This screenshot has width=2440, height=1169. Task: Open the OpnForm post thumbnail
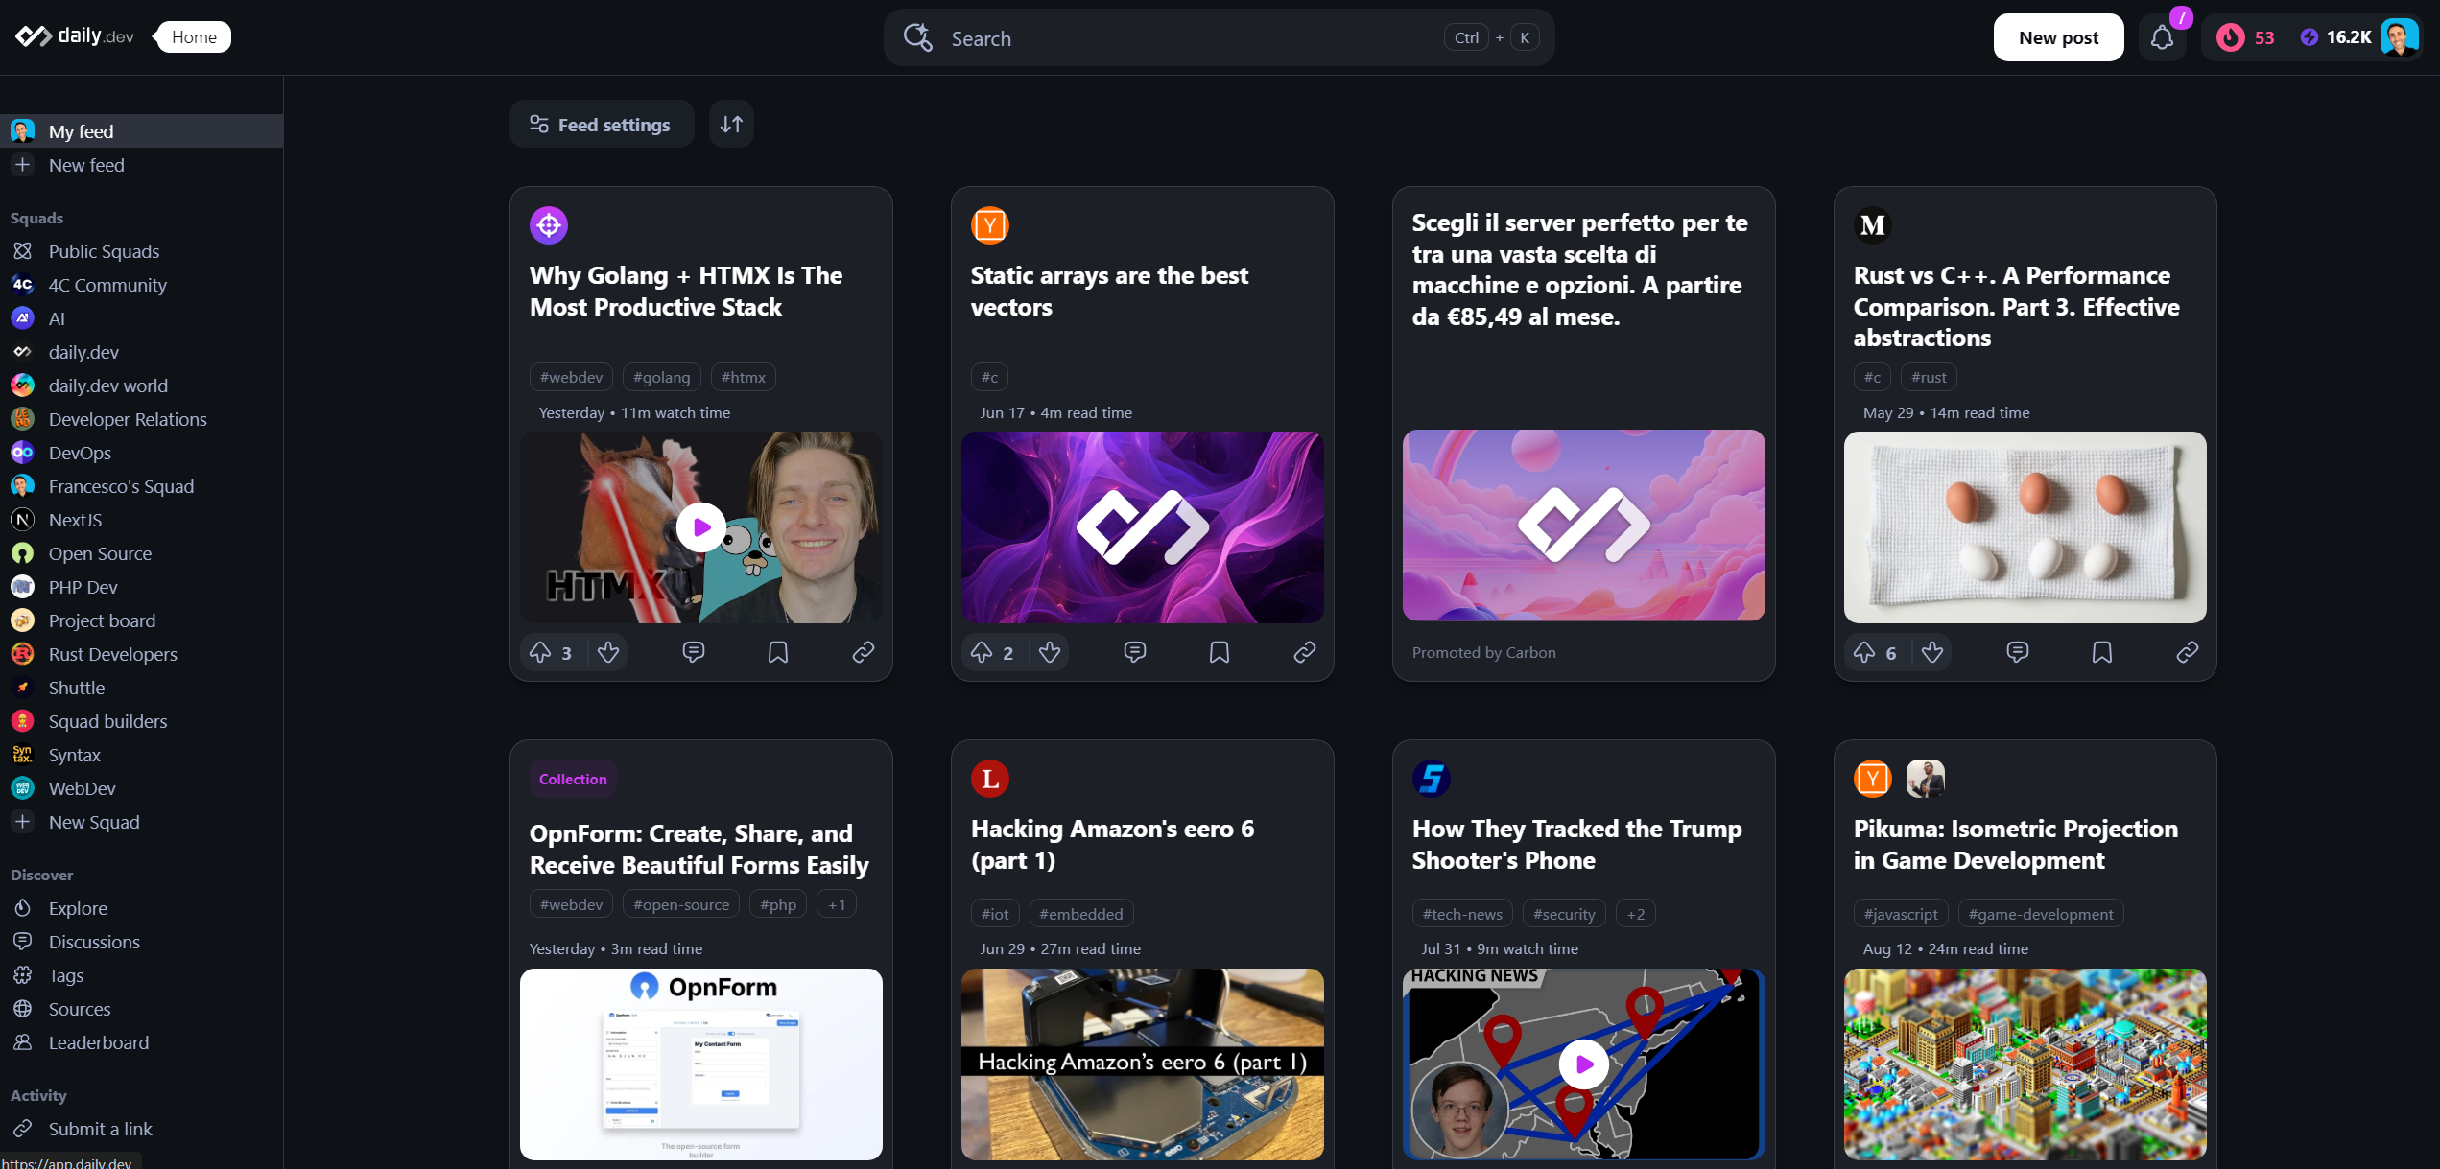[701, 1064]
